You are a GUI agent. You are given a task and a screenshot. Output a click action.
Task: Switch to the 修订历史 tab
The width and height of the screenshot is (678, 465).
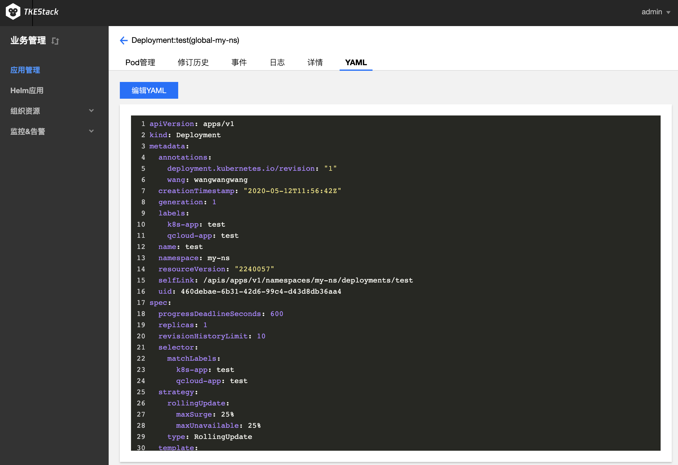[193, 62]
